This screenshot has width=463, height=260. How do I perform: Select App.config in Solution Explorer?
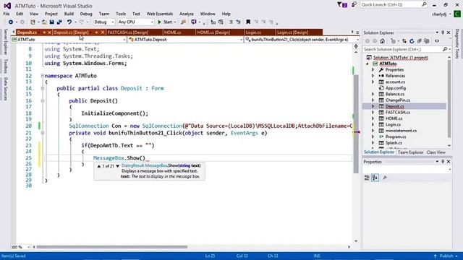[x=396, y=88]
